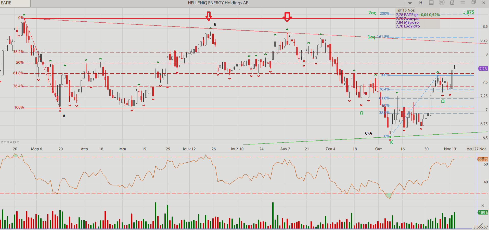Click the 3.566,57 cursor value readout
The height and width of the screenshot is (230, 489).
tap(481, 227)
